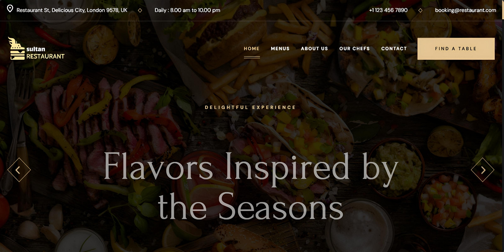Click the Sultan Restaurant logo text
This screenshot has height=252, width=504.
pyautogui.click(x=45, y=53)
